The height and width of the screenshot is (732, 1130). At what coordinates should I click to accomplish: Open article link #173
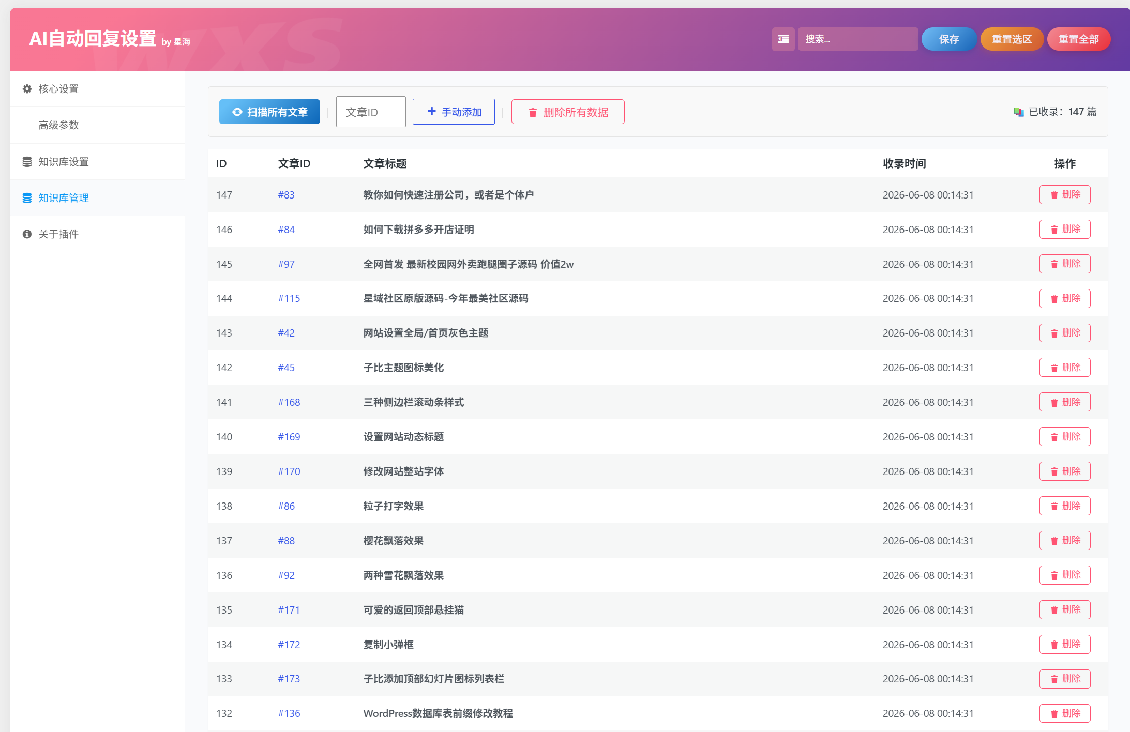[x=289, y=679]
